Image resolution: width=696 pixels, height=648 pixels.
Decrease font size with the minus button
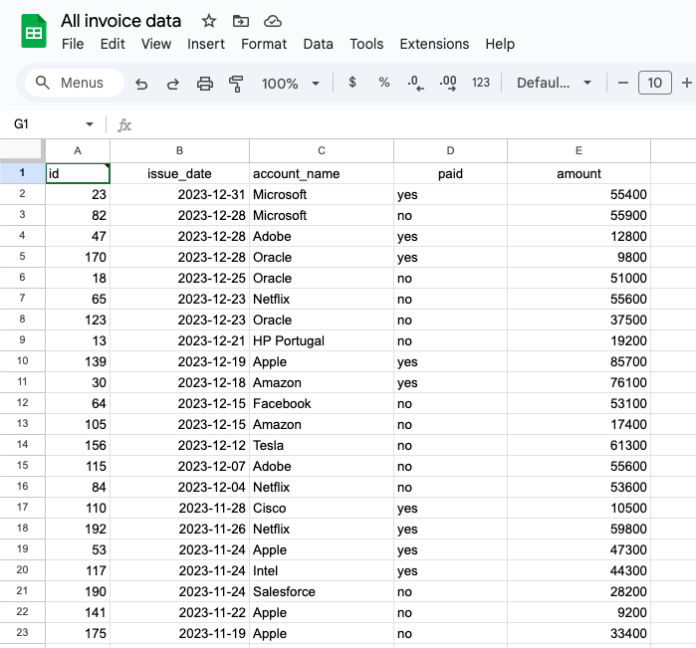tap(622, 83)
